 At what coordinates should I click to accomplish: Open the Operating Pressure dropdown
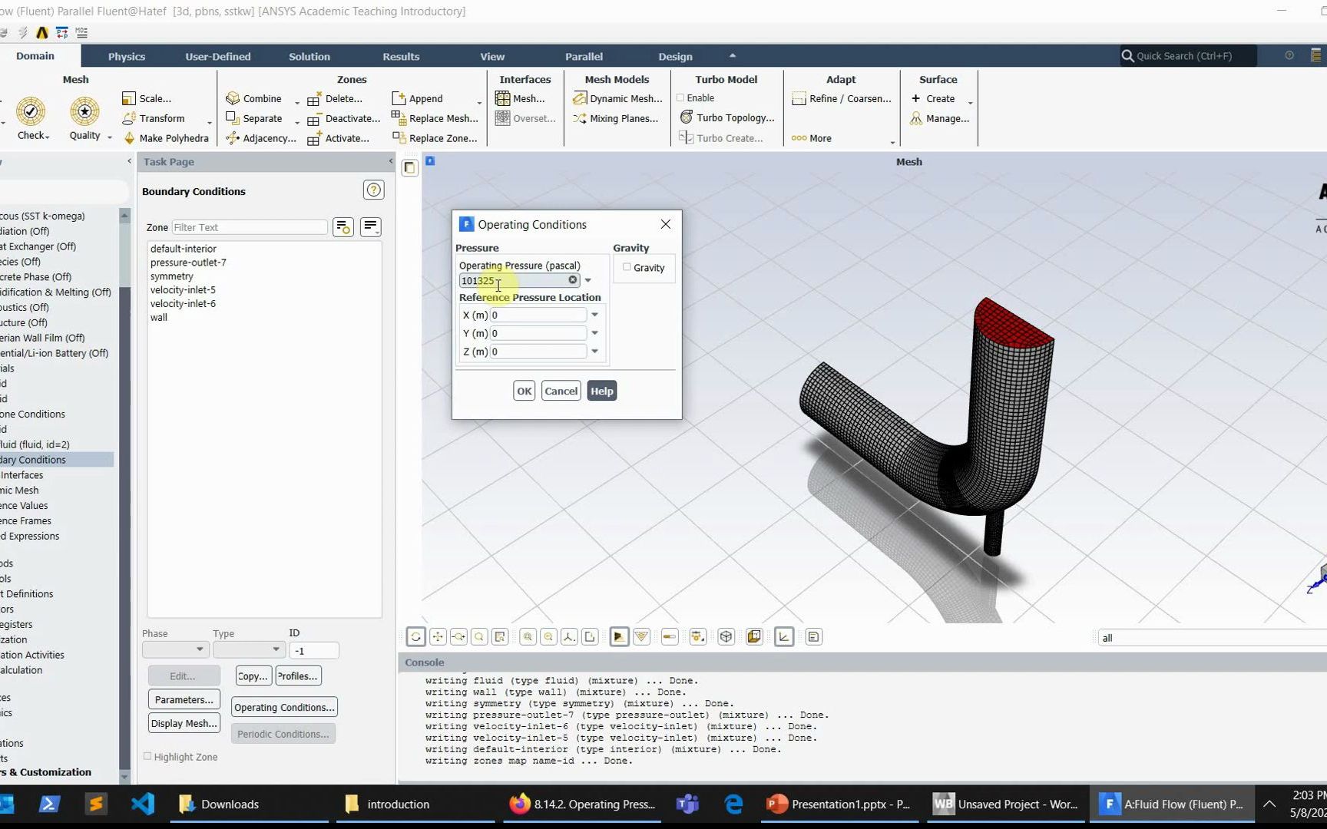point(587,280)
